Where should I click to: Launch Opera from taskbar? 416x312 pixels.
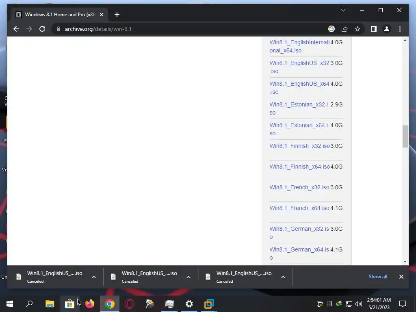point(130,304)
